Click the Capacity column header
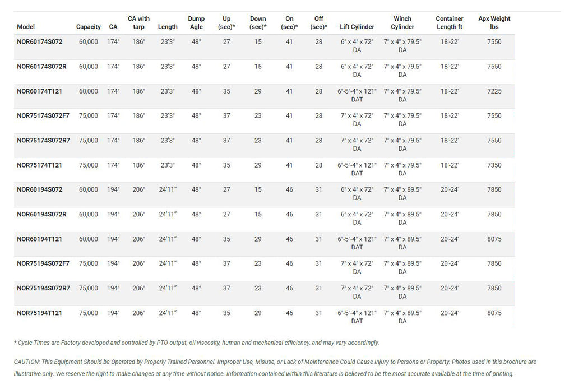The image size is (574, 384). [88, 27]
